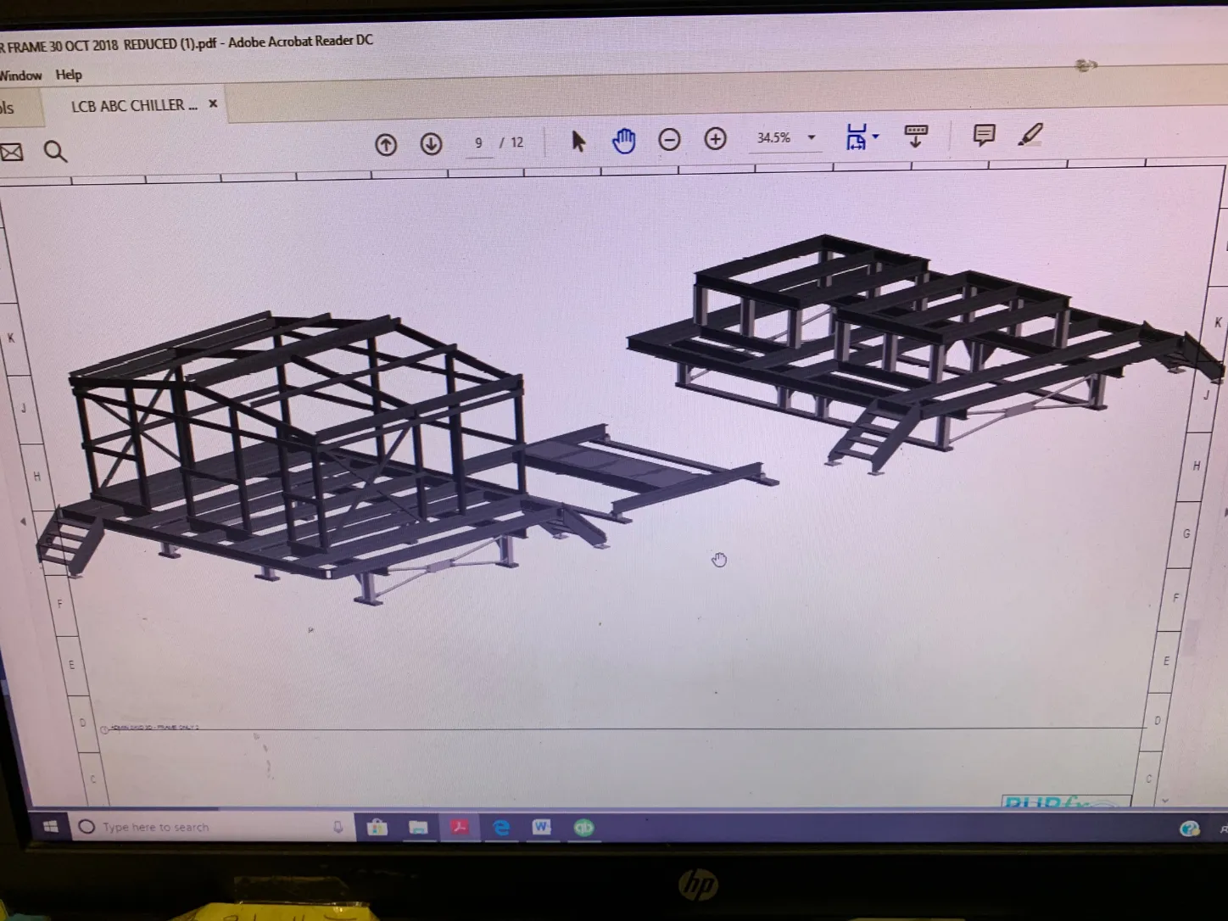Open Microsoft Store from the taskbar
This screenshot has height=921, width=1228.
377,827
